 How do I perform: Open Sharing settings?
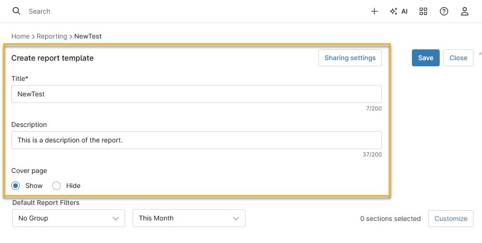(350, 58)
